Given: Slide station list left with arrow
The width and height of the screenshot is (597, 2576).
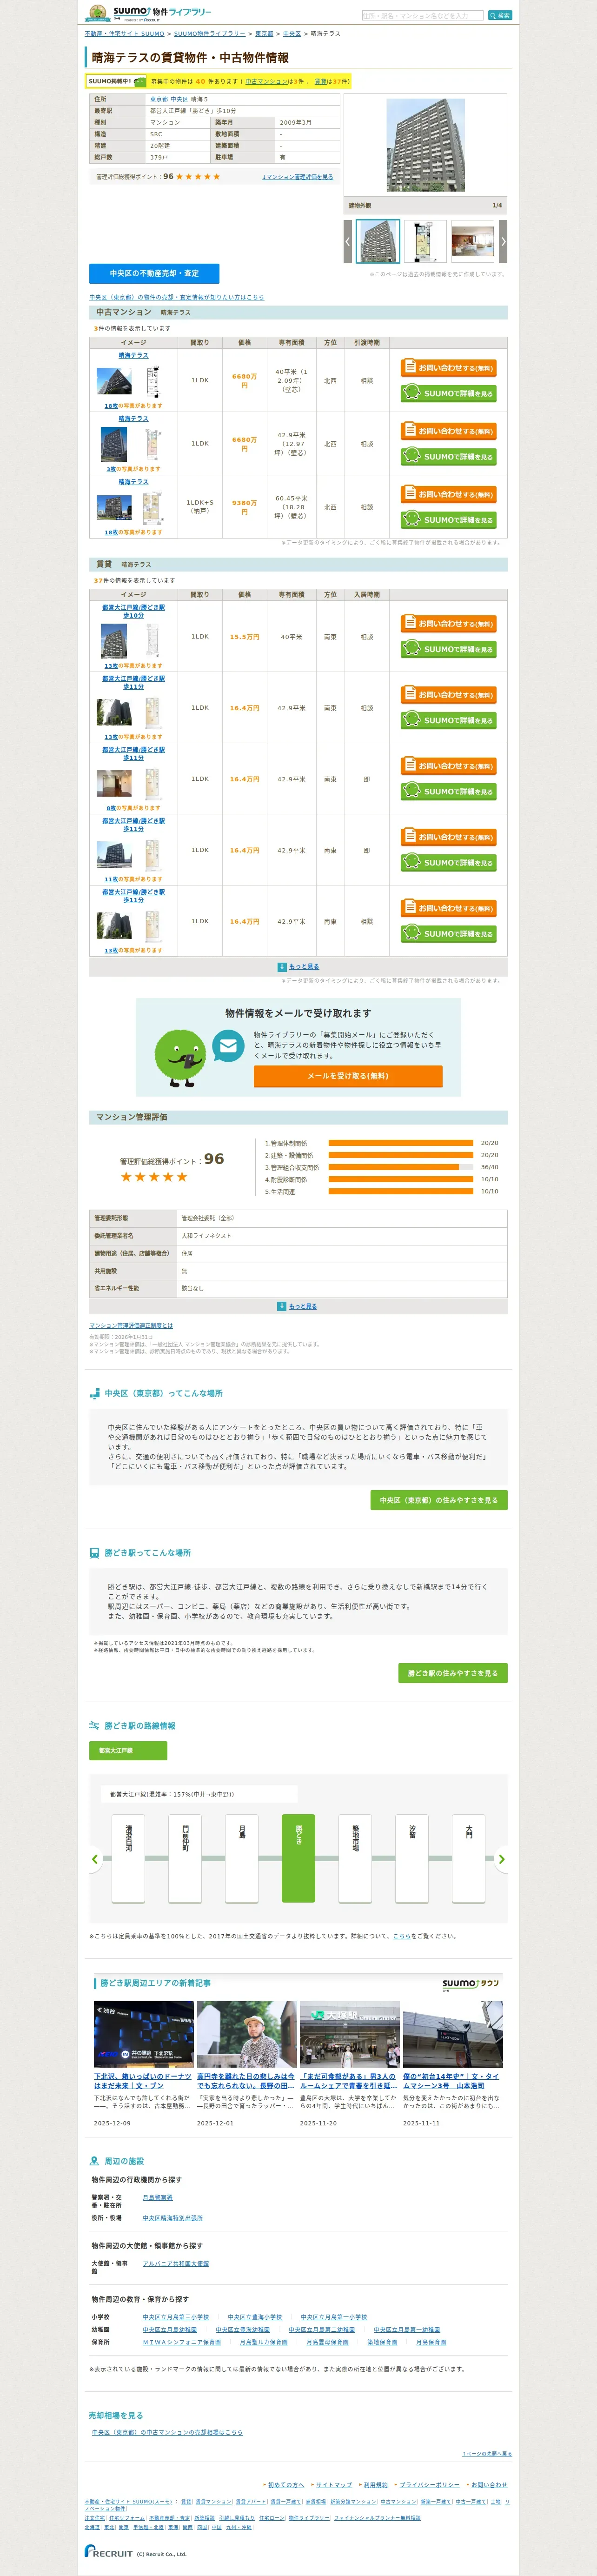Looking at the screenshot, I should (x=95, y=1860).
